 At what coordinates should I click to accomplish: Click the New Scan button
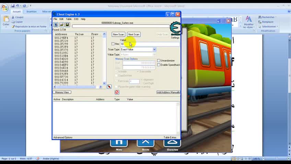[x=118, y=35]
